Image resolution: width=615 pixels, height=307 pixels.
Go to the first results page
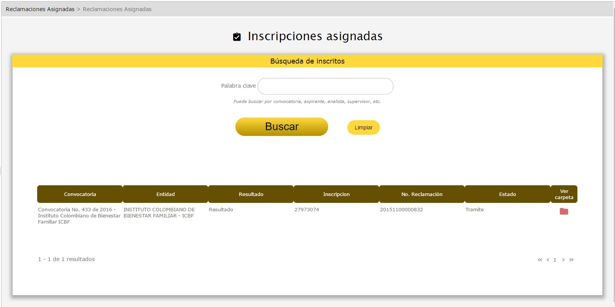(540, 260)
